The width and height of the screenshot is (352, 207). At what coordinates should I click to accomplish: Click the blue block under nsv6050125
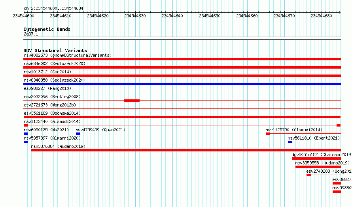click(26, 134)
